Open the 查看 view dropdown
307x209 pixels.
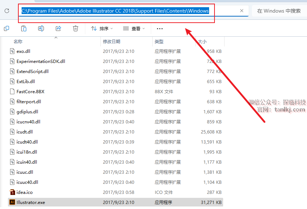(134, 28)
